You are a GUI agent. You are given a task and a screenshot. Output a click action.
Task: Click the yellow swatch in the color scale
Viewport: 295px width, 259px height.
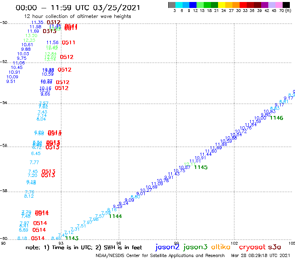pyautogui.click(x=222, y=5)
